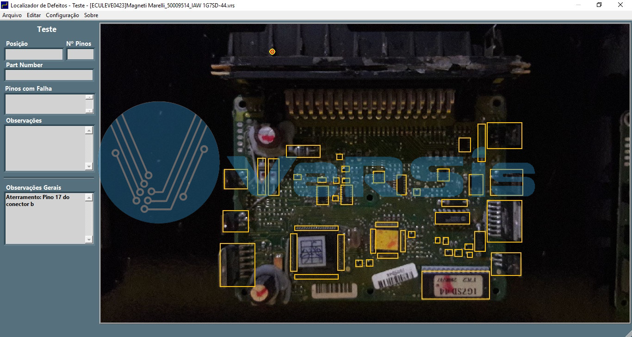Screen dimensions: 632x337
Task: Open the Sobre menu
Action: 91,15
